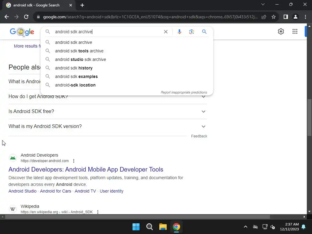The width and height of the screenshot is (312, 234).
Task: Click the Feedback link
Action: pos(199,136)
